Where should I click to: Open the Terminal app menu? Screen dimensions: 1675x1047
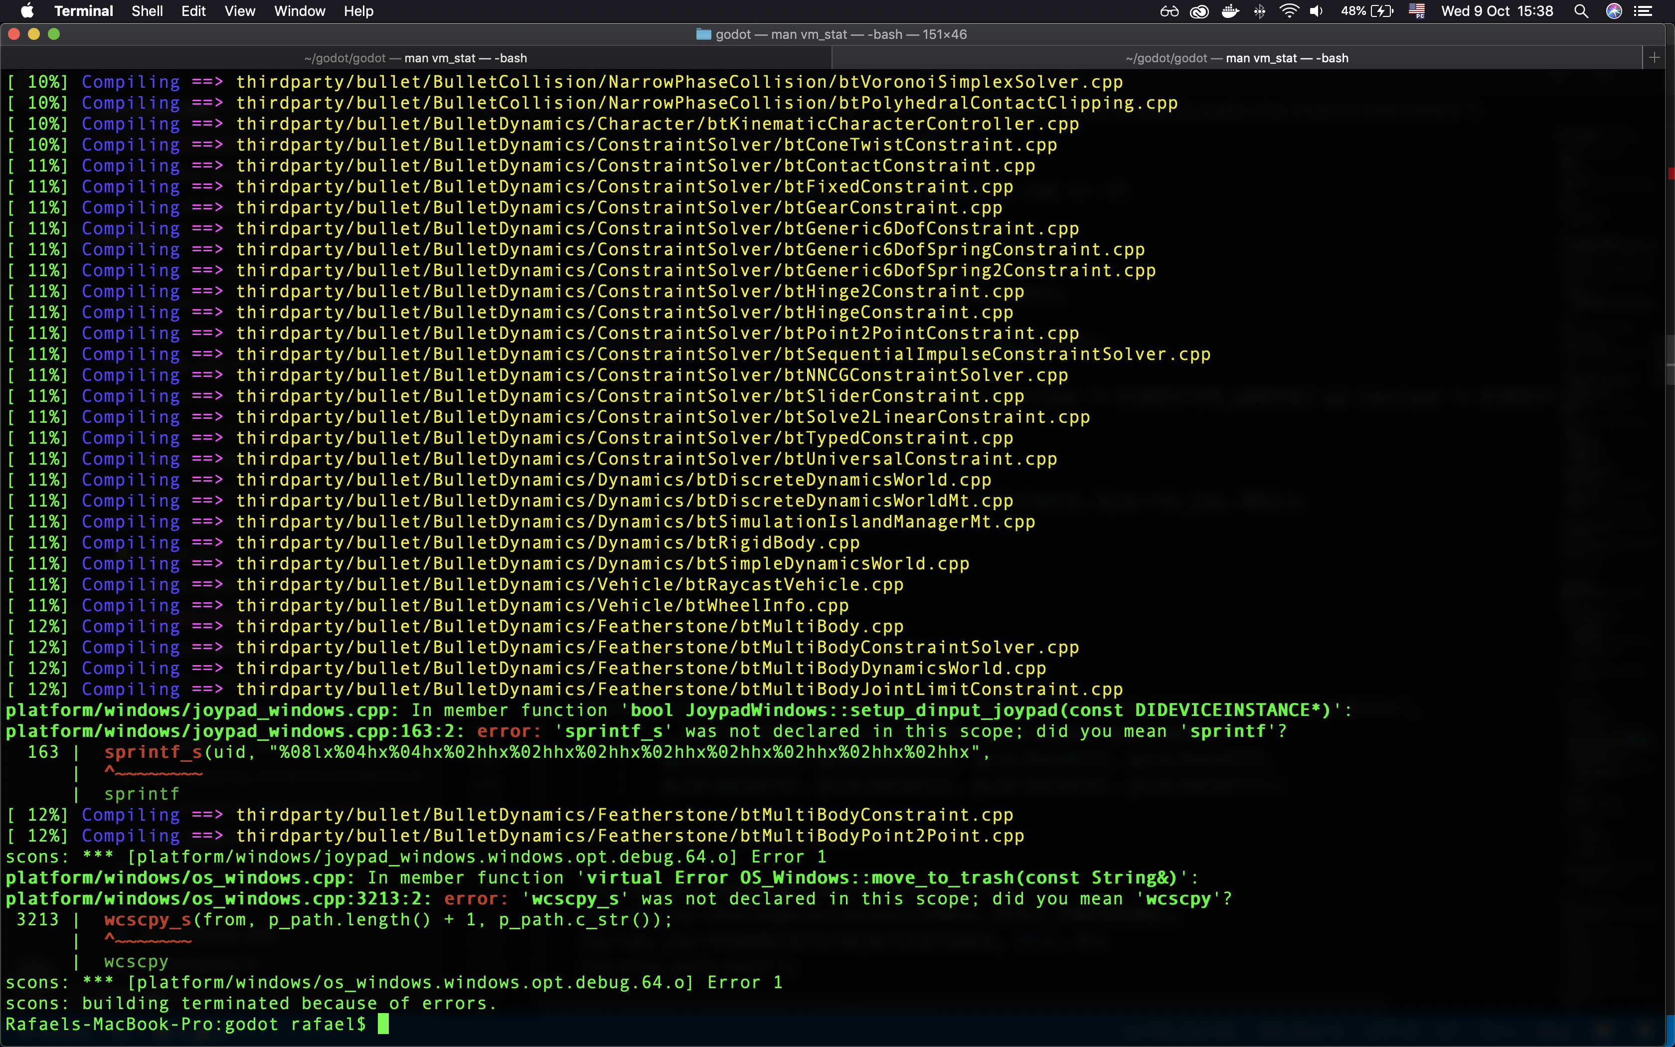[x=83, y=11]
